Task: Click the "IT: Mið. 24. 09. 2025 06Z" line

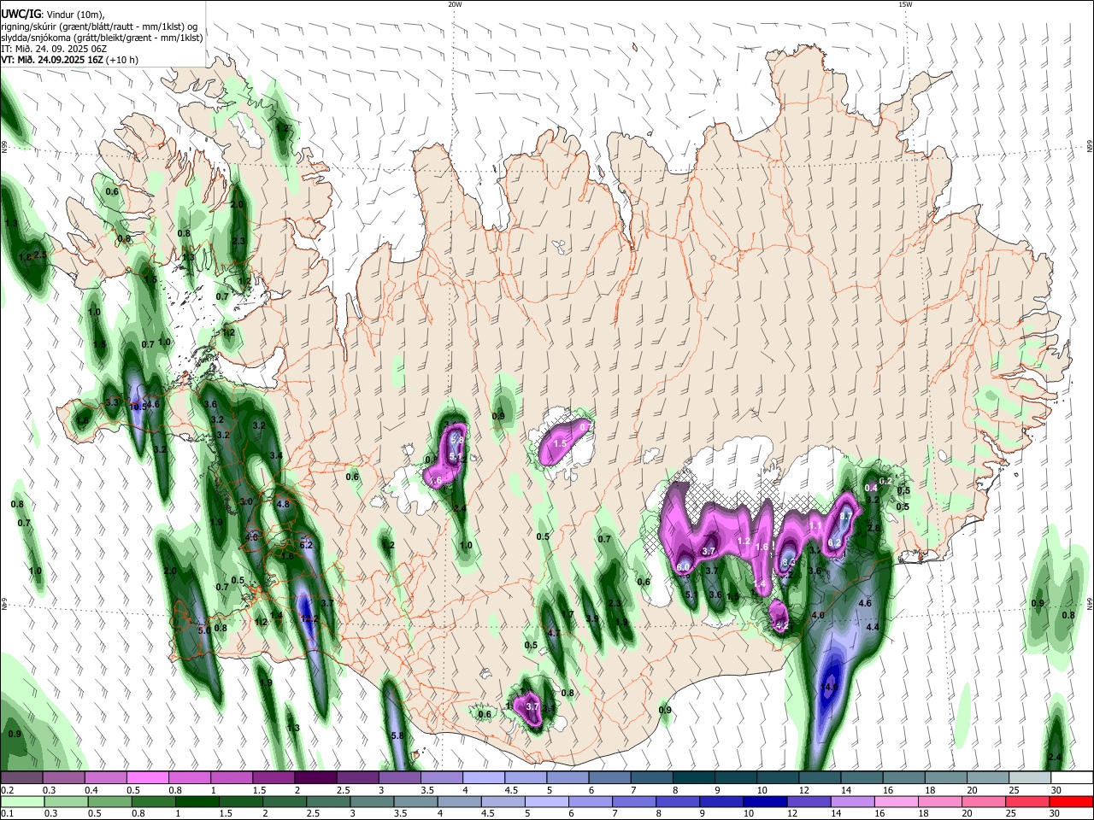Action: [54, 49]
